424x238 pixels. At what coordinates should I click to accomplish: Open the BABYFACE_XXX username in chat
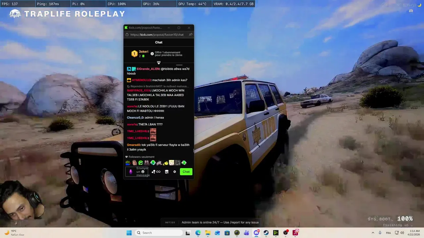[138, 90]
